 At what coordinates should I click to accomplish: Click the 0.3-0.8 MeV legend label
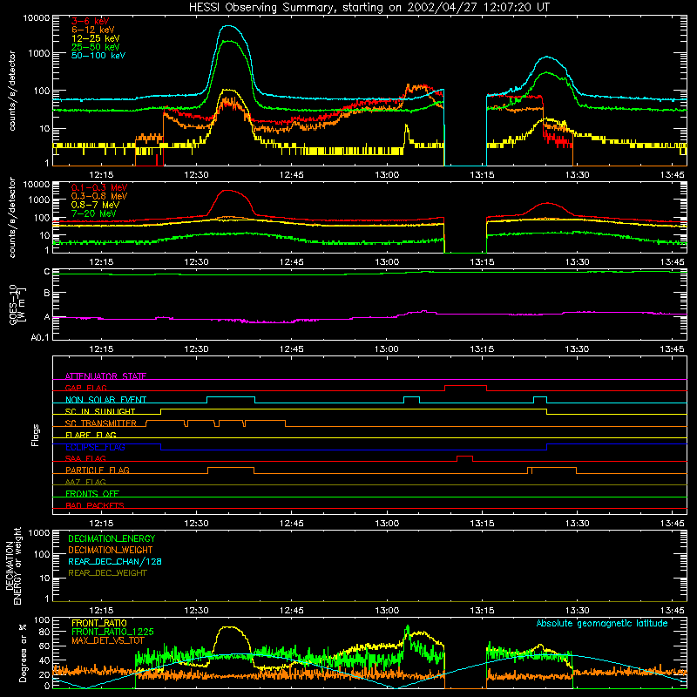click(x=99, y=196)
